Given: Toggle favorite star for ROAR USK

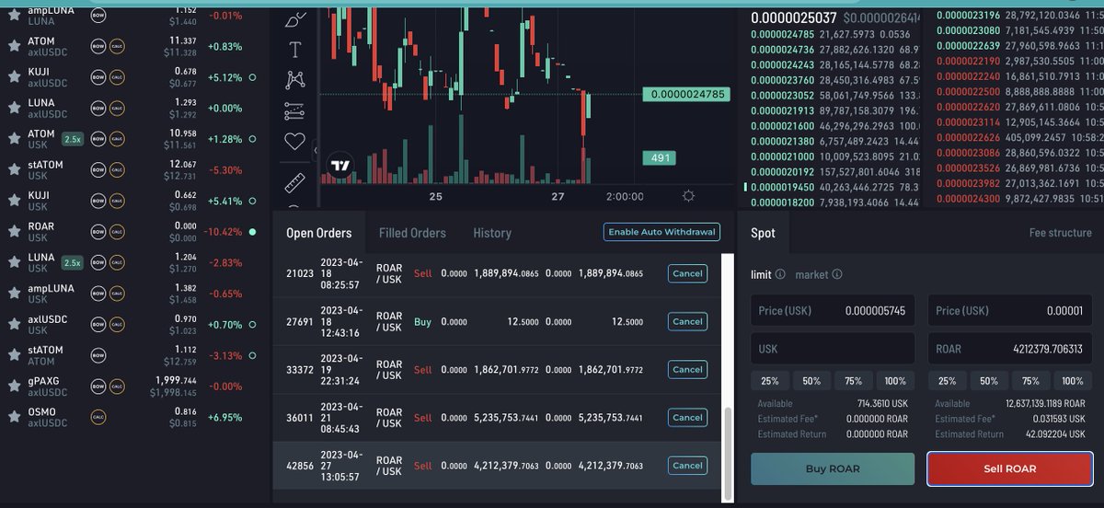Looking at the screenshot, I should 14,232.
